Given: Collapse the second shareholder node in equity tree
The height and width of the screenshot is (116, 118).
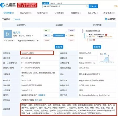Looking at the screenshot, I should pos(87,35).
